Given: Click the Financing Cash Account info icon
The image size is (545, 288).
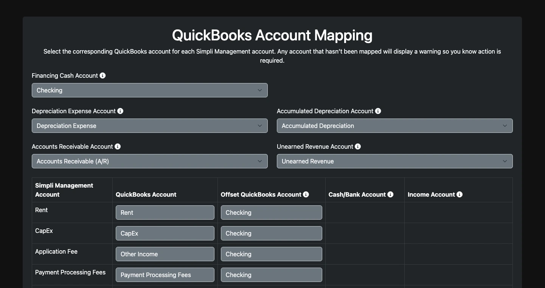Looking at the screenshot, I should click(102, 75).
